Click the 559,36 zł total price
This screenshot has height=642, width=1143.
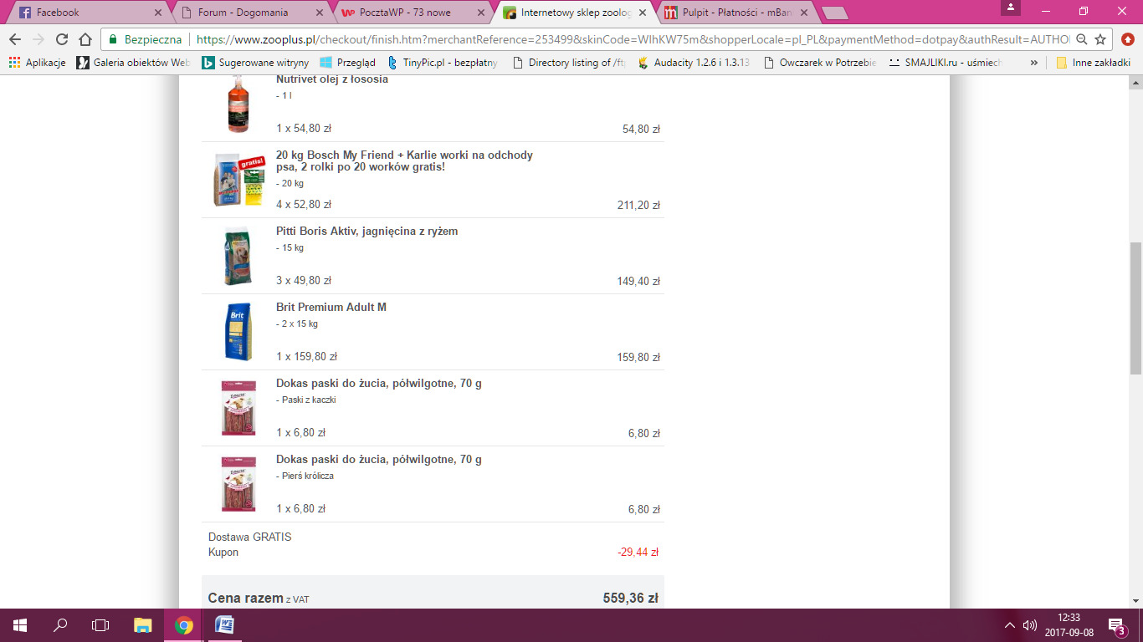(x=630, y=598)
